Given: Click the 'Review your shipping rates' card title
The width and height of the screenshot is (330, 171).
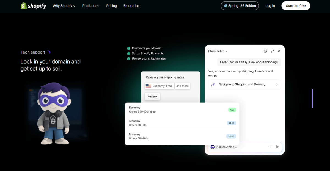Looking at the screenshot, I should click(x=165, y=77).
